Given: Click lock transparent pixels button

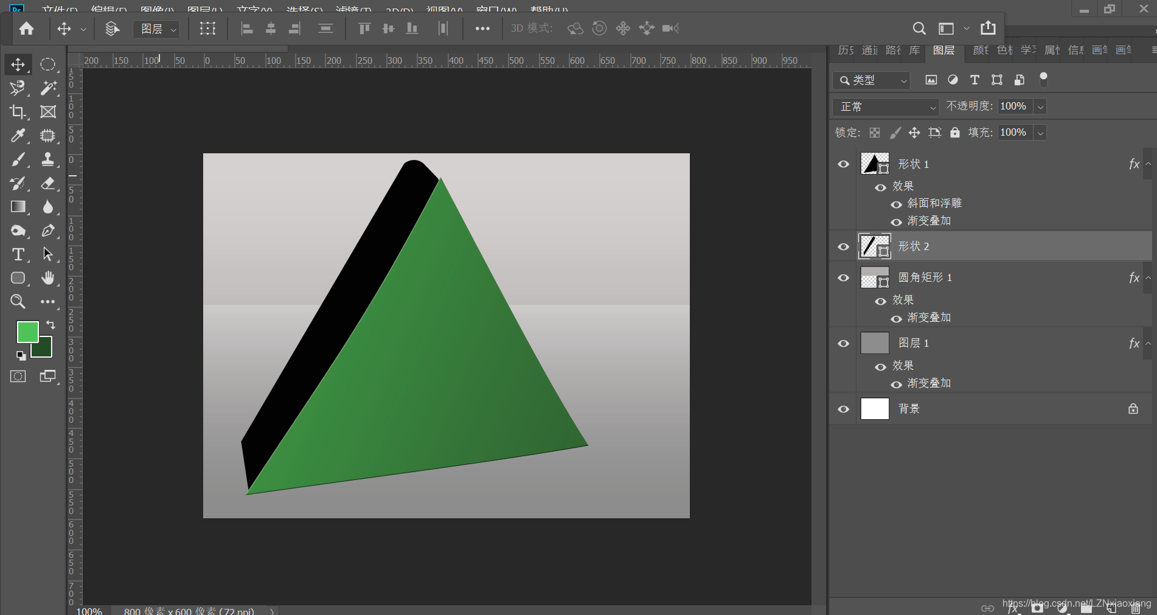Looking at the screenshot, I should [x=875, y=133].
